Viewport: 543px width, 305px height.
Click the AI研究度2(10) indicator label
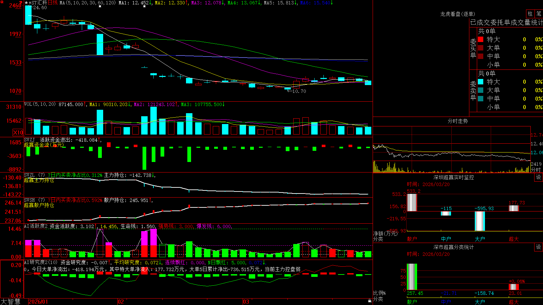click(41, 262)
